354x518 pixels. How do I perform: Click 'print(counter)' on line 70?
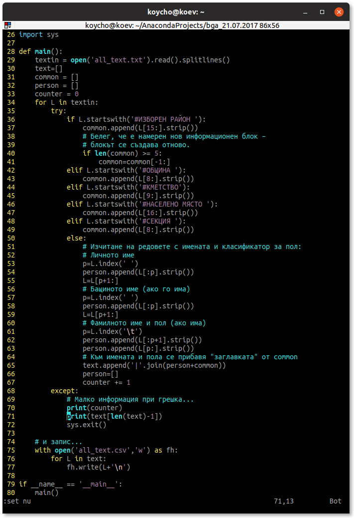pyautogui.click(x=94, y=408)
